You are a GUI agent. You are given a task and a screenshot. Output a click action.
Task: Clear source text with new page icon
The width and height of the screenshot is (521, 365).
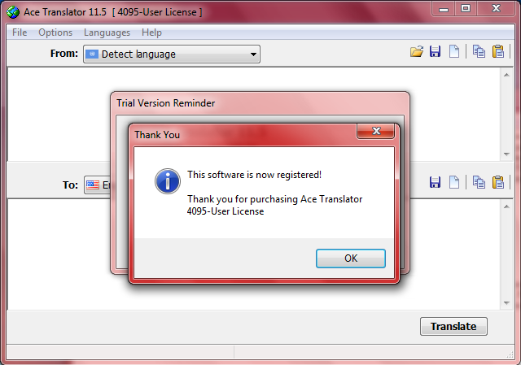pyautogui.click(x=454, y=52)
